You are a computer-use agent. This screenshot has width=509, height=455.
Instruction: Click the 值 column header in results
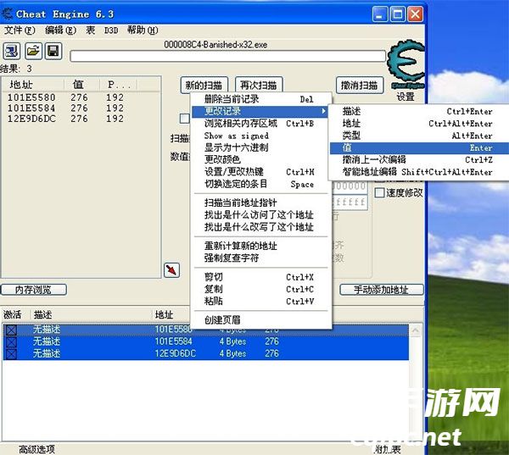point(81,85)
